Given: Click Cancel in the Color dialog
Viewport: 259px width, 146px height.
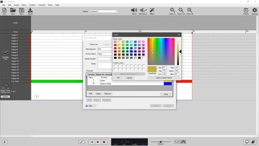Looking at the screenshot, I should [129, 77].
